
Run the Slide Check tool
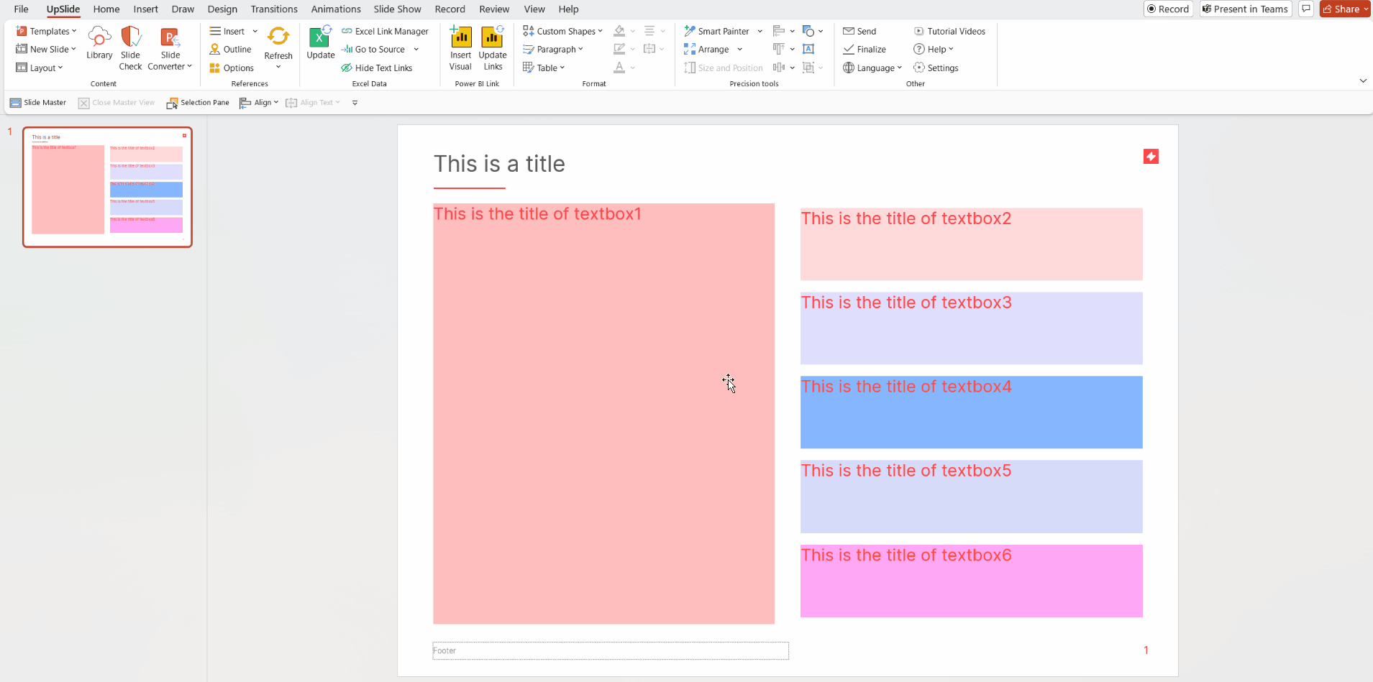(130, 48)
